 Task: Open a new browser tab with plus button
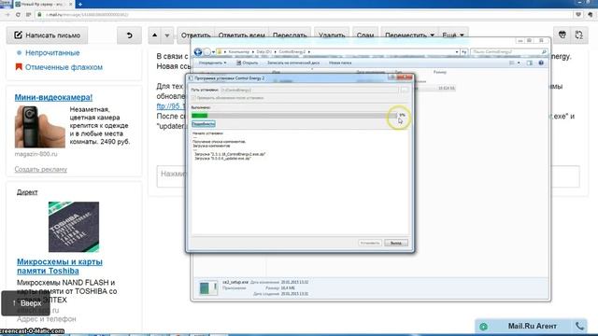80,4
